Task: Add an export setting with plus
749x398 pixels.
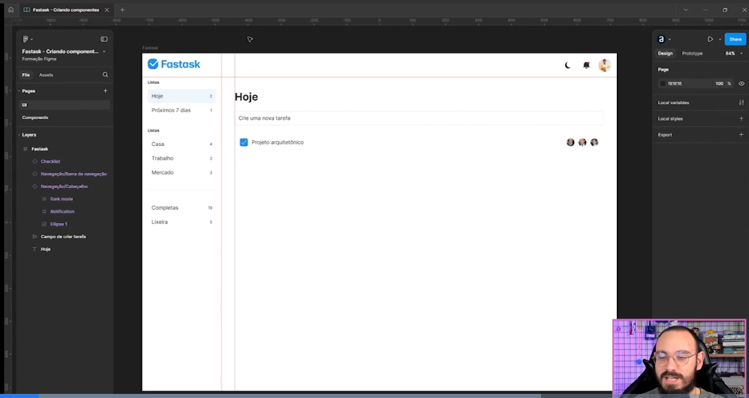Action: 741,135
